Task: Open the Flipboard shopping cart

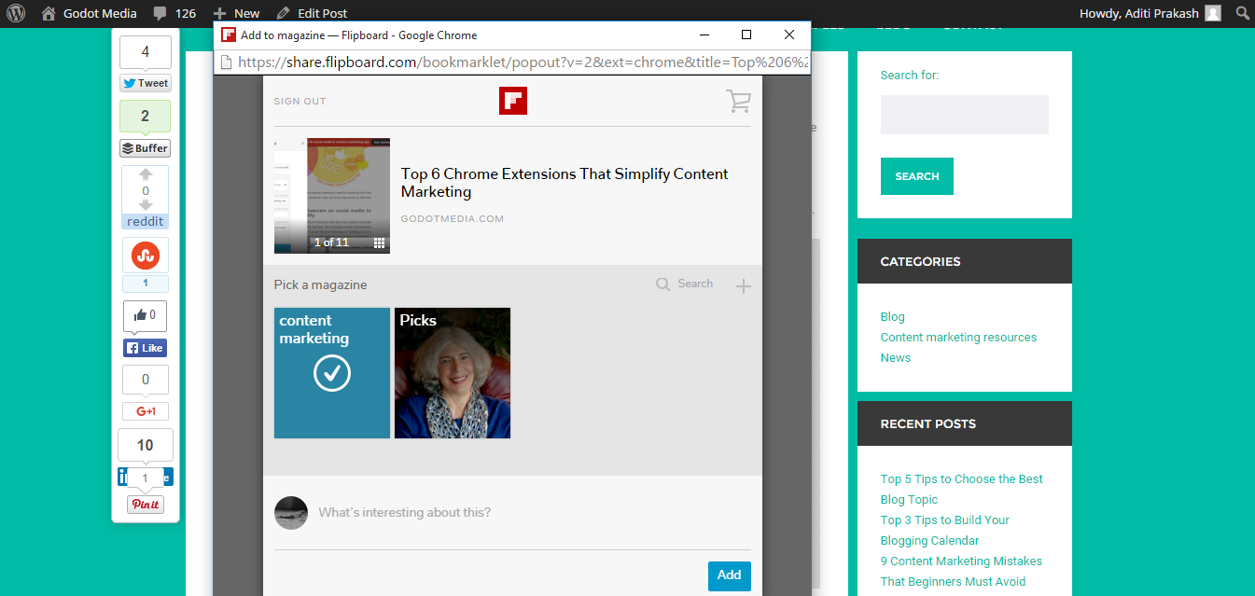Action: (738, 102)
